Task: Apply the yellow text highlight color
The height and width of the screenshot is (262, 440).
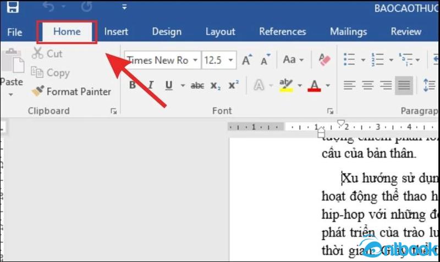Action: 286,85
